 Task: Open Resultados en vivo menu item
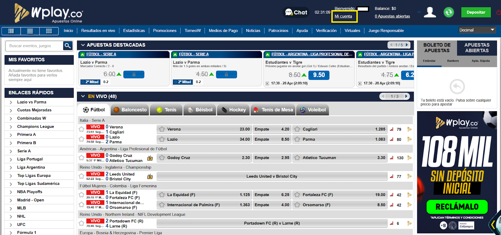(x=98, y=31)
